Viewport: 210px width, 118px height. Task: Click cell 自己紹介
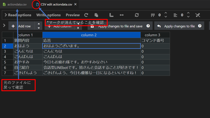click(28, 68)
